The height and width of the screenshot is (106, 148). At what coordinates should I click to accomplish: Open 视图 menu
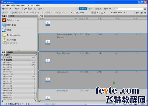(13, 5)
